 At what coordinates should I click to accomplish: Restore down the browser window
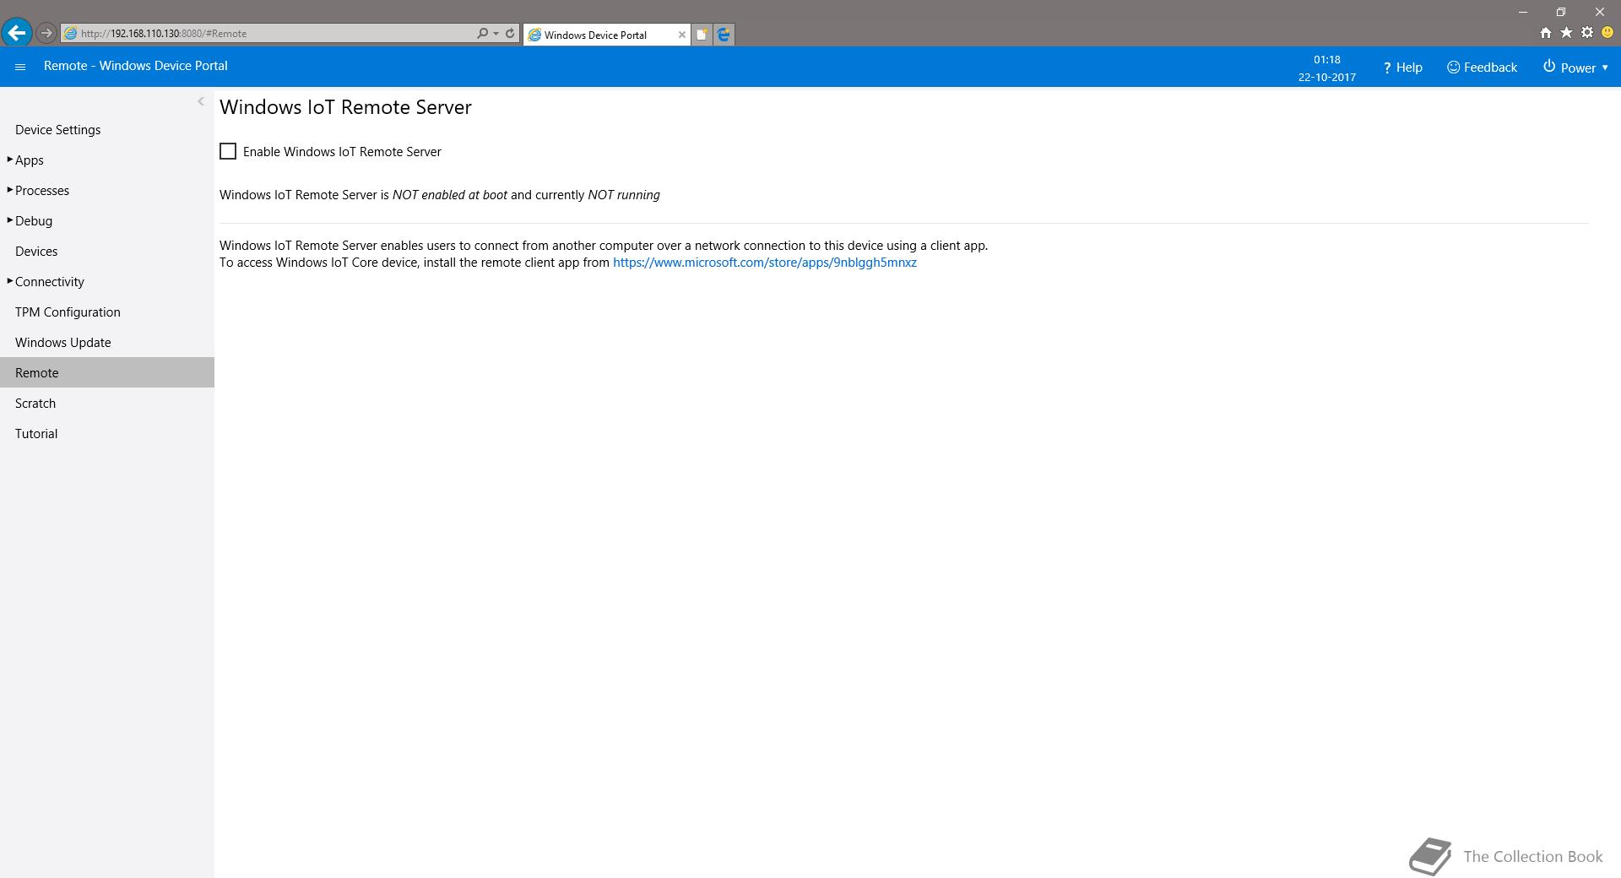coord(1561,12)
